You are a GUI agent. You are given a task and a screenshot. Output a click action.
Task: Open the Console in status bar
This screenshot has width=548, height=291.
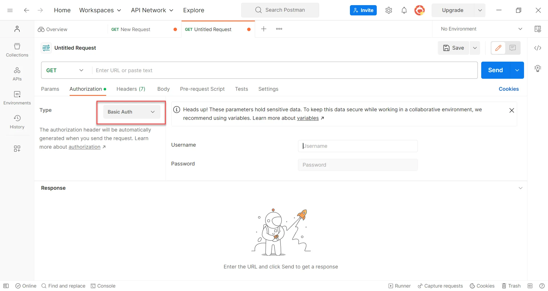[103, 286]
